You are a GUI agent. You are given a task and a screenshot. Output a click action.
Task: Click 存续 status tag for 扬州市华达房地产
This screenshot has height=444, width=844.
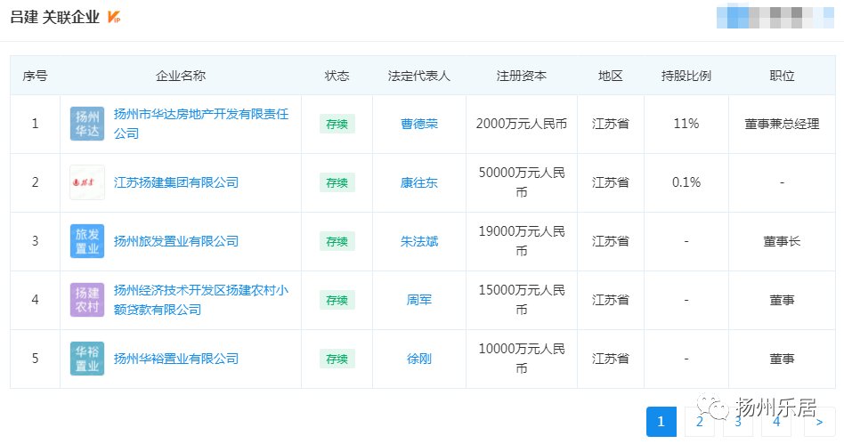pyautogui.click(x=337, y=125)
